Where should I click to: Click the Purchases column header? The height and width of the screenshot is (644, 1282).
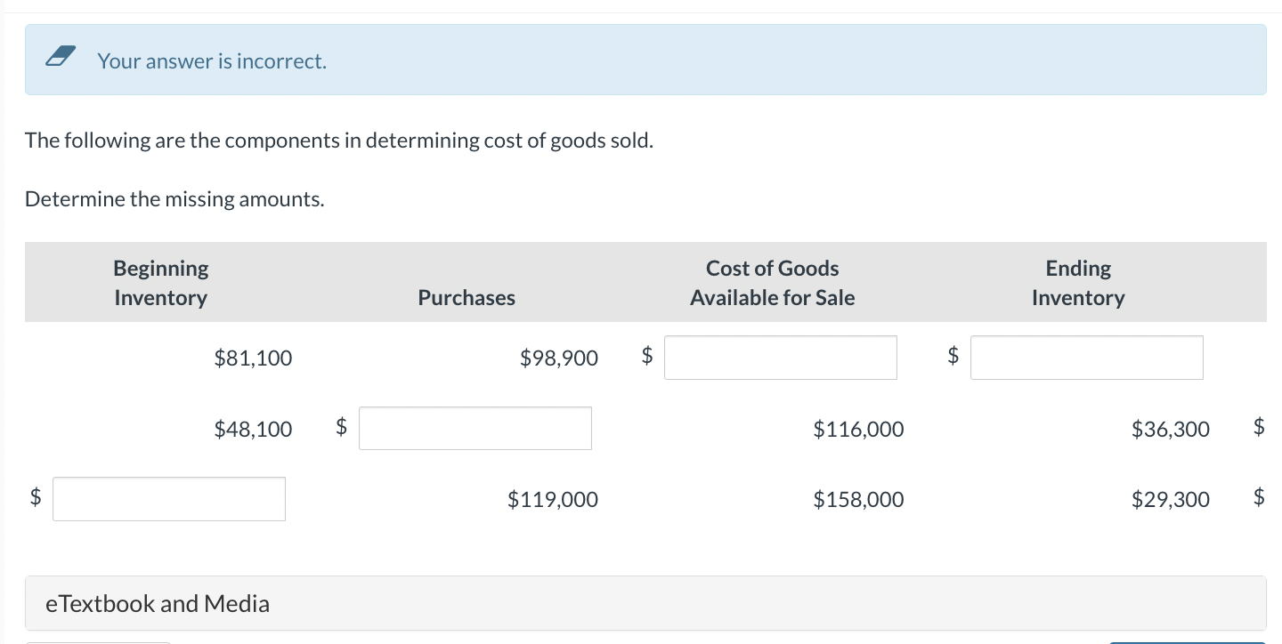click(x=466, y=297)
